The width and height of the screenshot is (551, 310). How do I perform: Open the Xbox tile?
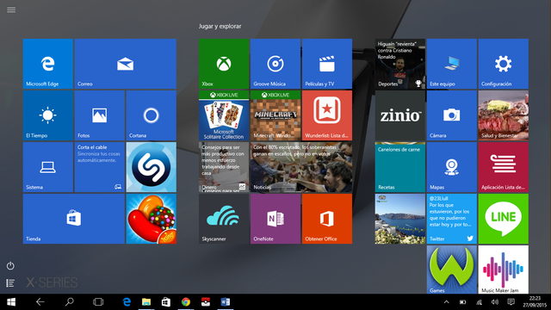point(224,64)
